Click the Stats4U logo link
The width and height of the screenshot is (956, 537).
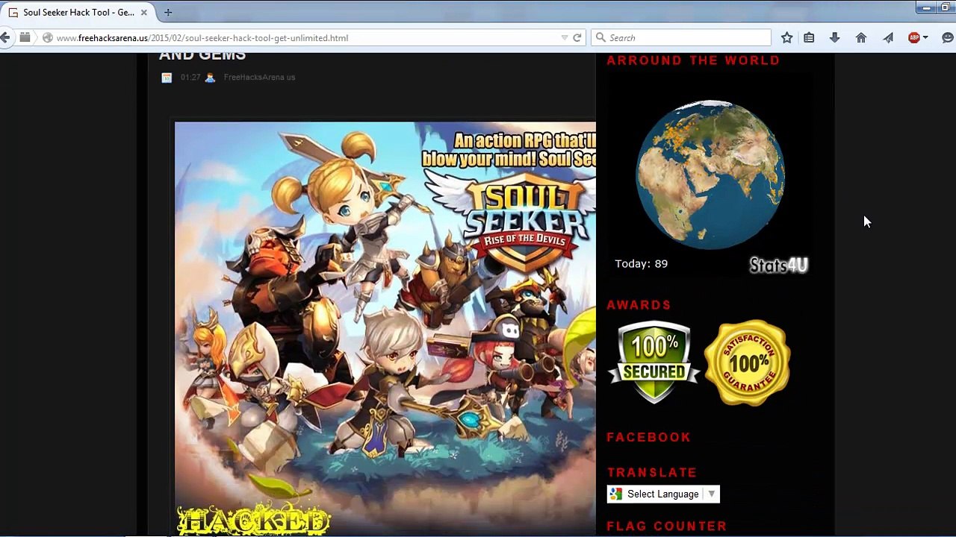779,265
